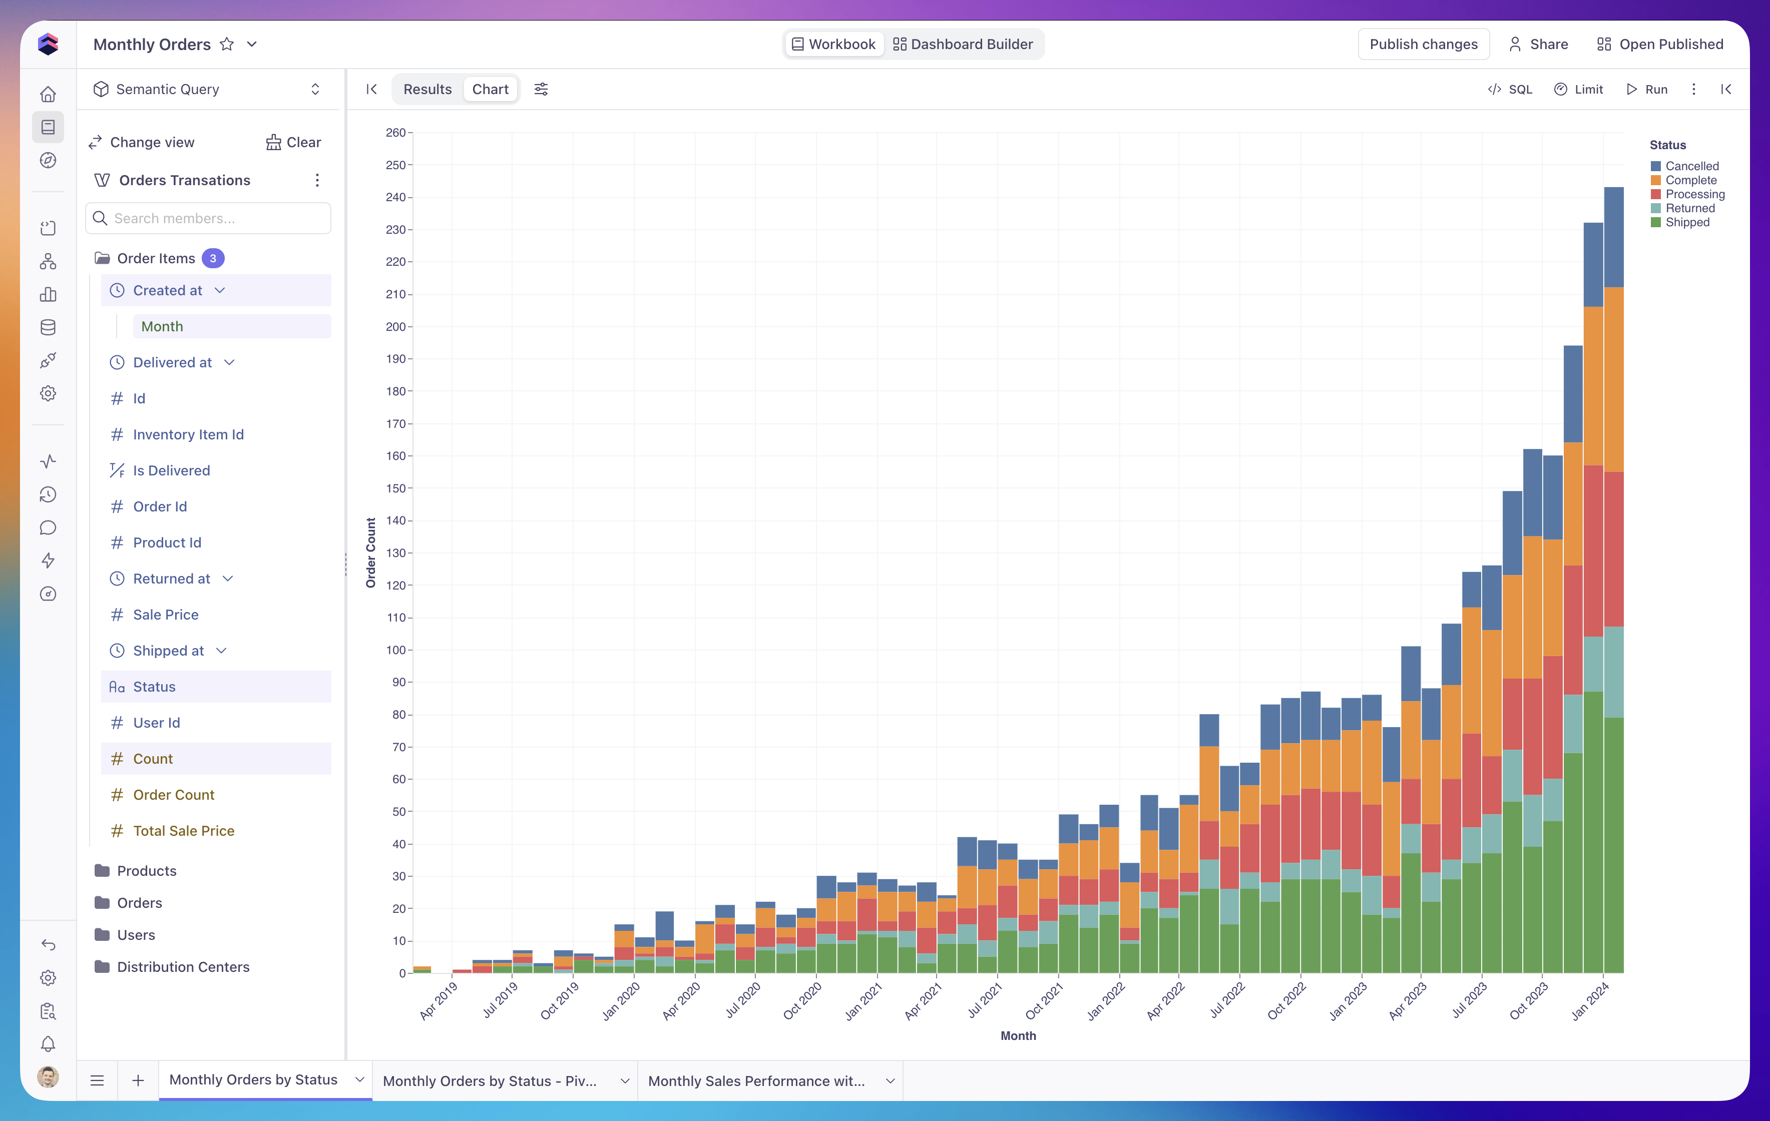Open the home icon in sidebar
1770x1121 pixels.
[x=49, y=94]
